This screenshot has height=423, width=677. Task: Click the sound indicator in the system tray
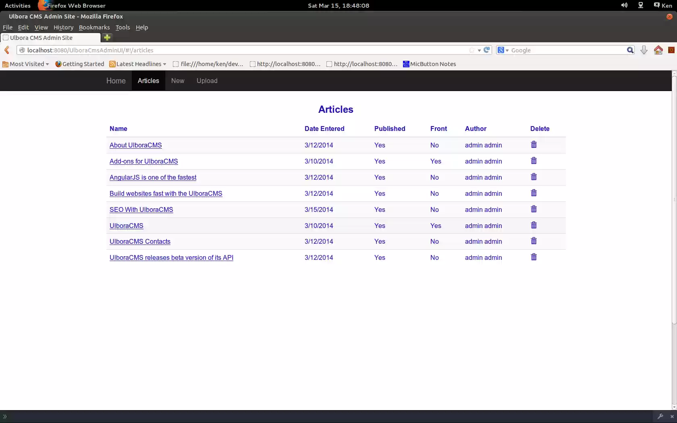624,5
